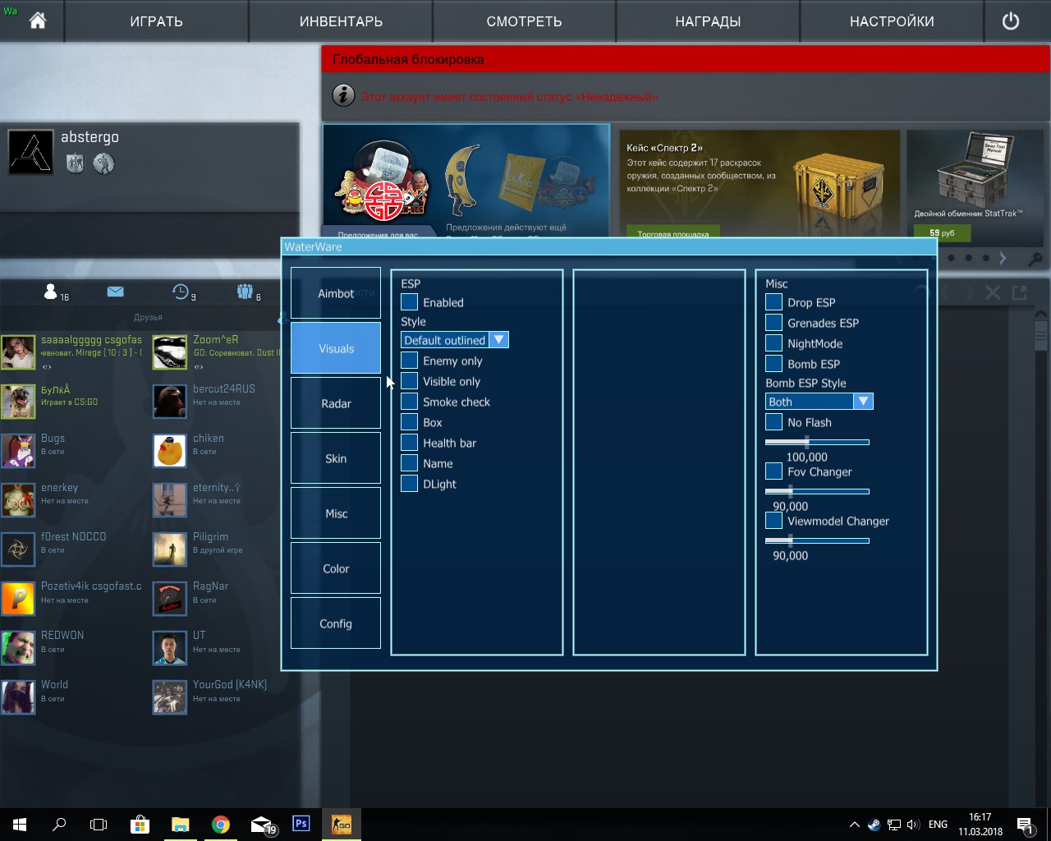Open the НАГРАДЫ menu
This screenshot has height=841, width=1051.
[708, 21]
